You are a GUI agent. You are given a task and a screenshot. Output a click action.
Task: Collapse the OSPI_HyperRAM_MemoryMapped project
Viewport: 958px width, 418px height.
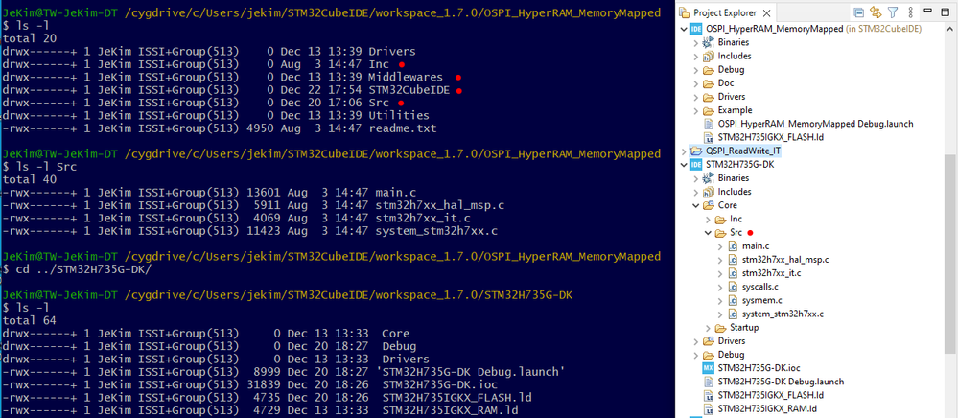683,29
